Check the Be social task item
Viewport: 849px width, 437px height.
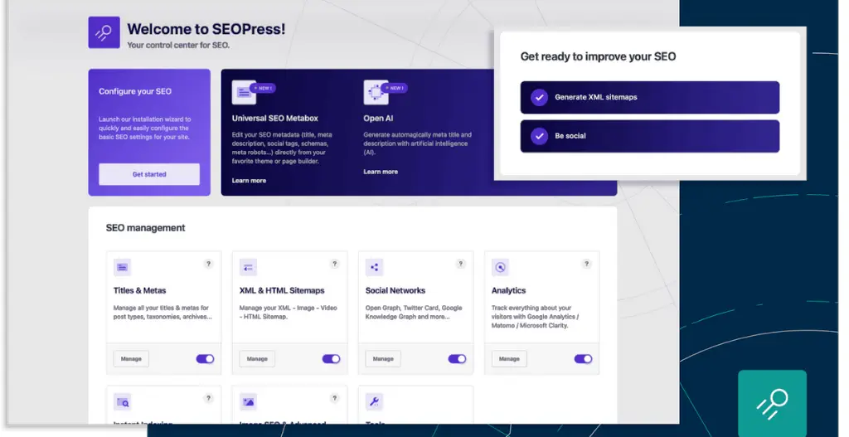tap(540, 136)
